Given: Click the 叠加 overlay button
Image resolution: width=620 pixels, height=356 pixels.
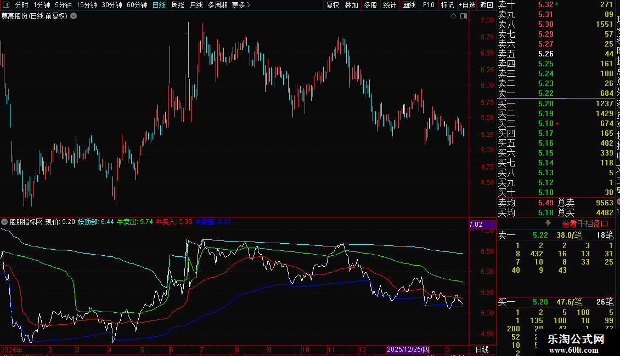Looking at the screenshot, I should tap(352, 5).
